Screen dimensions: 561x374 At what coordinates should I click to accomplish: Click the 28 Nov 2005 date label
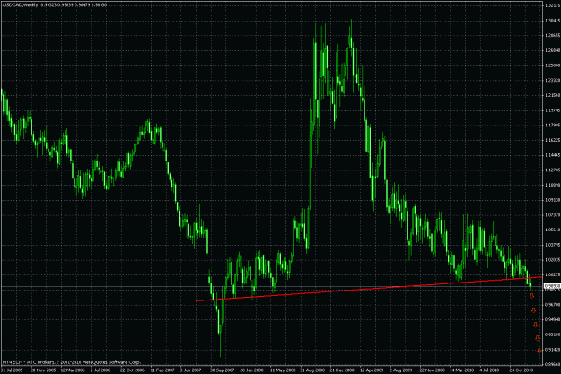[x=43, y=370]
